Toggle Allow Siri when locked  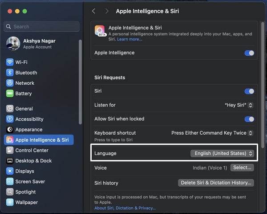click(249, 119)
